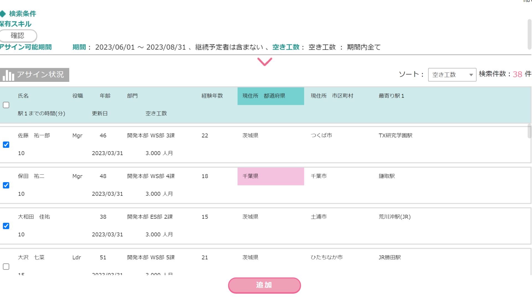Image resolution: width=532 pixels, height=299 pixels.
Task: Click the 経験年数 column header
Action: click(x=212, y=96)
